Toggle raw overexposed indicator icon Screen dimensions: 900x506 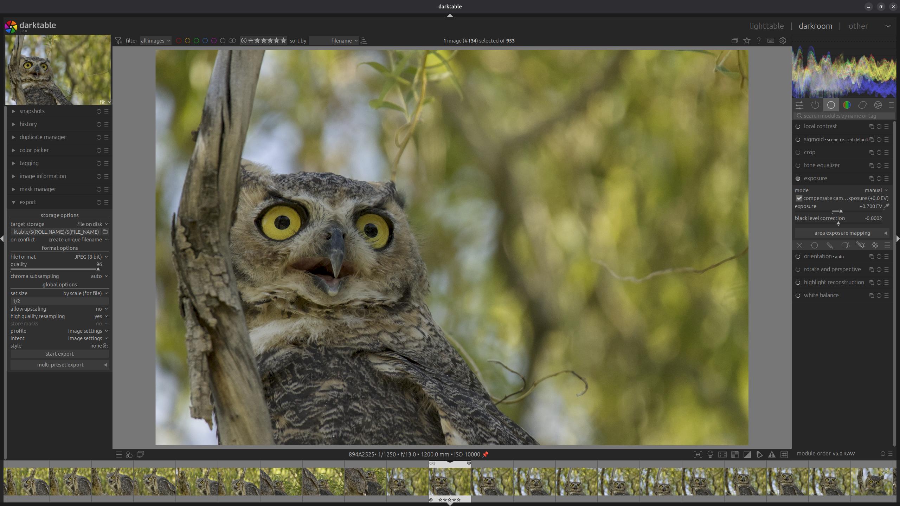(x=735, y=454)
